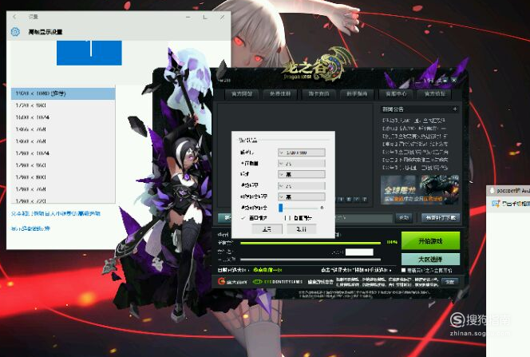Choose 1280 × 1024 resolution option
Viewport: 530px width, 357px height.
[x=63, y=153]
